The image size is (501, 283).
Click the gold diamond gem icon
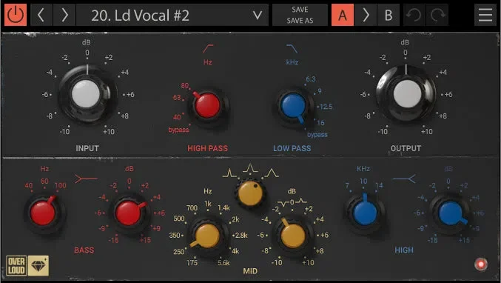[38, 265]
